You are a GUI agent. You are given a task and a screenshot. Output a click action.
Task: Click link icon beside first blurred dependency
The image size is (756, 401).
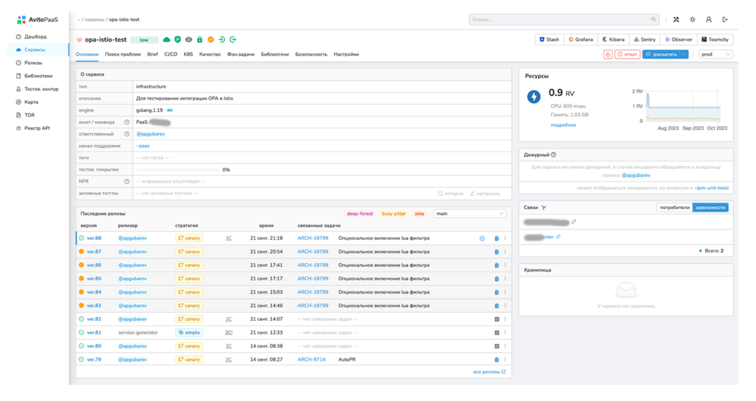[x=573, y=222]
